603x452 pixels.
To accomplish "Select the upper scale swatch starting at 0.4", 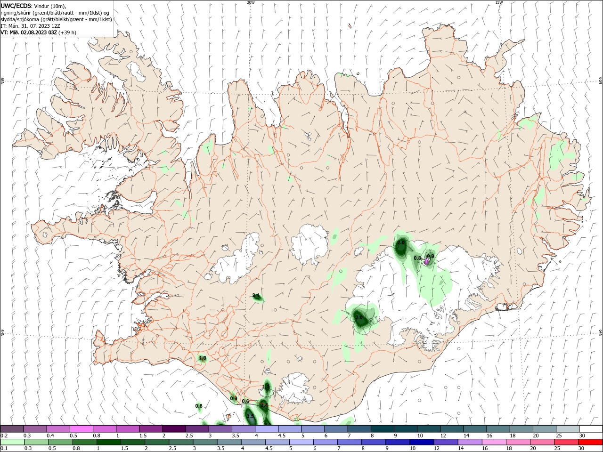I will tap(58, 429).
